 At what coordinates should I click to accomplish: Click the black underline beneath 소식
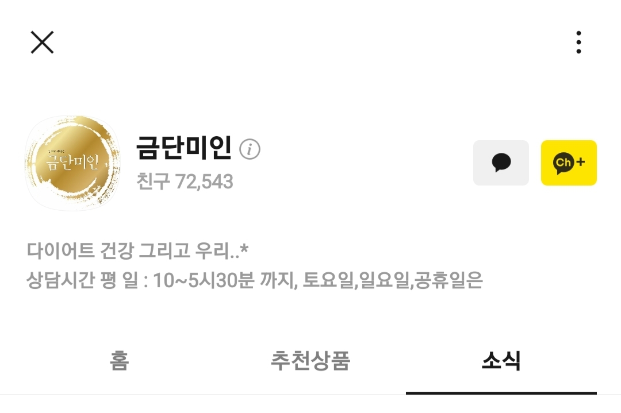coord(501,393)
